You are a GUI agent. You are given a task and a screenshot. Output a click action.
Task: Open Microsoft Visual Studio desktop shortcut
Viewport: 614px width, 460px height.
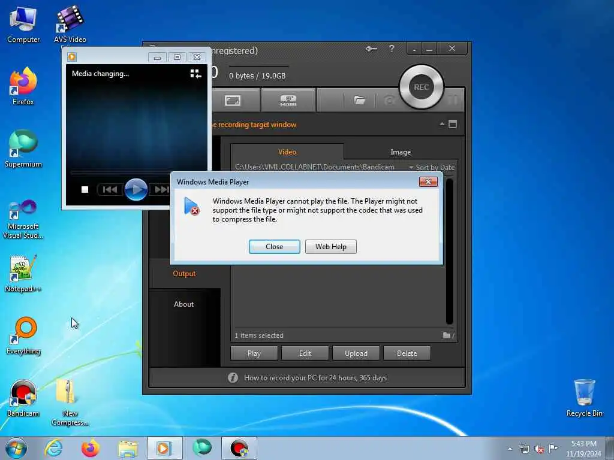pyautogui.click(x=23, y=219)
